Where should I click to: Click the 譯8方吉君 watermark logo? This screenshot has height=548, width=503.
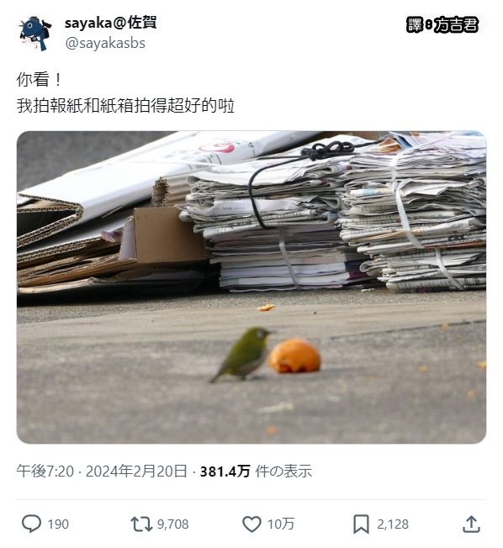pyautogui.click(x=442, y=25)
